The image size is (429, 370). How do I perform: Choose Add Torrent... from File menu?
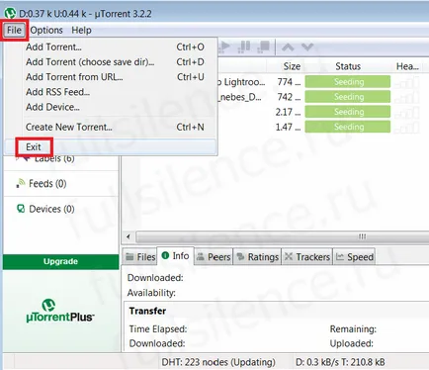(111, 46)
